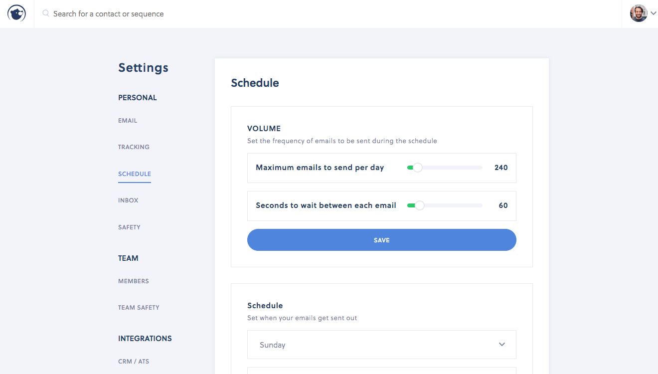Click the bear logo icon

tap(16, 13)
